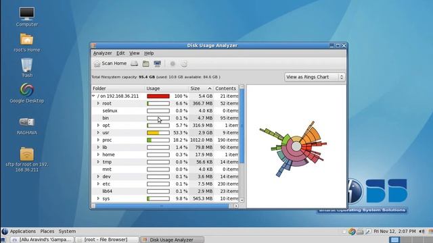Click the Refresh toolbar icon
The height and width of the screenshot is (243, 433).
[184, 64]
